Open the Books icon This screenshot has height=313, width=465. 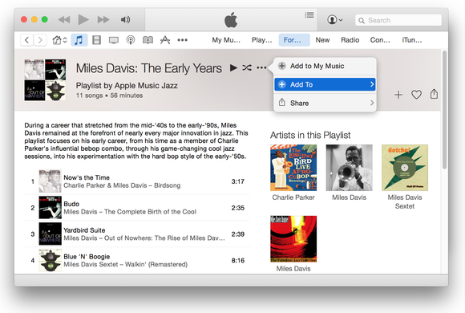(148, 40)
